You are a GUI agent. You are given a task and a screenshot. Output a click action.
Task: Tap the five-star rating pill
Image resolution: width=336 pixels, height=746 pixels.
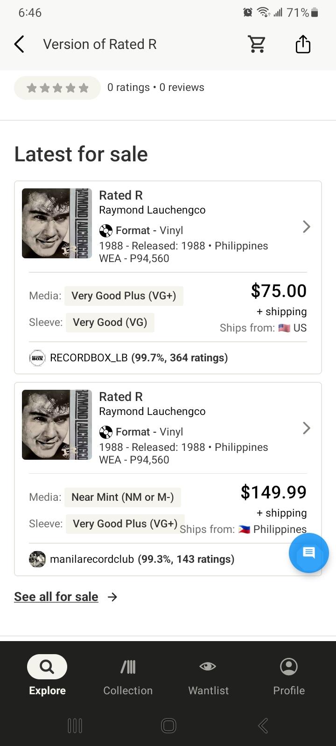pyautogui.click(x=57, y=88)
